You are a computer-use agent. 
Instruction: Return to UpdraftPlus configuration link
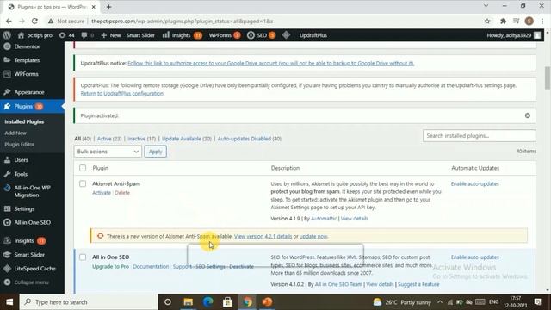point(122,94)
